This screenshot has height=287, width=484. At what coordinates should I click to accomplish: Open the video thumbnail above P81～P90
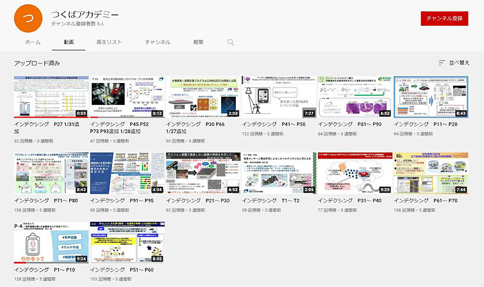tap(355, 97)
